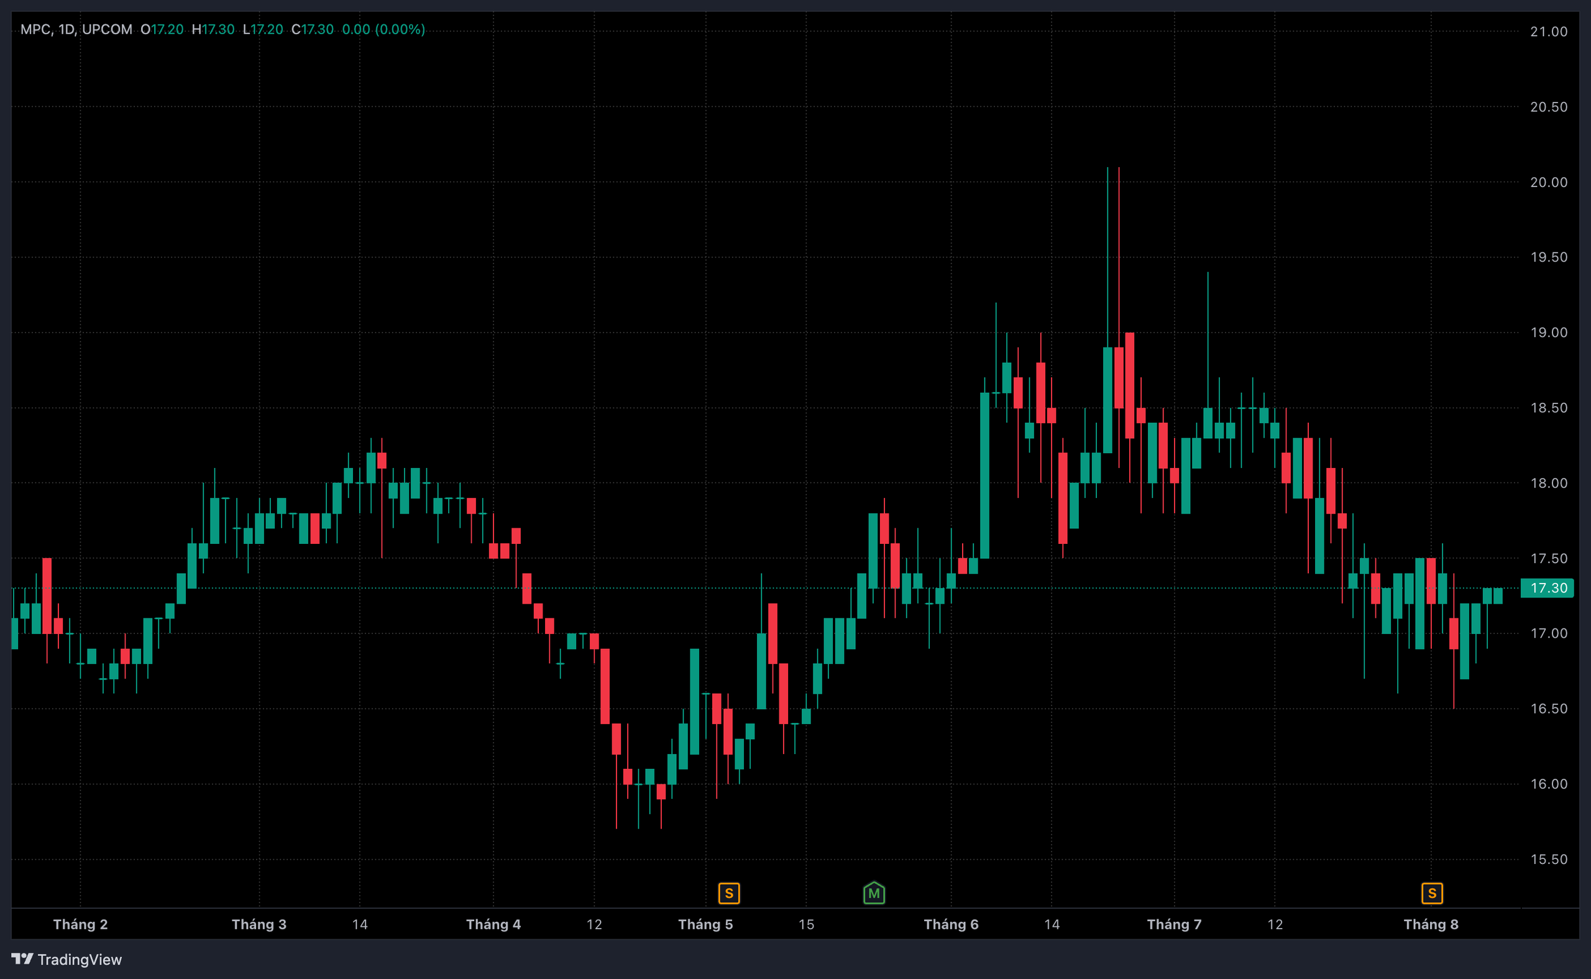The image size is (1591, 979).
Task: Click the 20.00 price axis label
Action: pyautogui.click(x=1548, y=182)
